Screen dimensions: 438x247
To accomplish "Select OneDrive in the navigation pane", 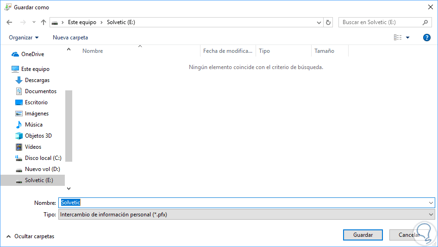I will tap(33, 54).
